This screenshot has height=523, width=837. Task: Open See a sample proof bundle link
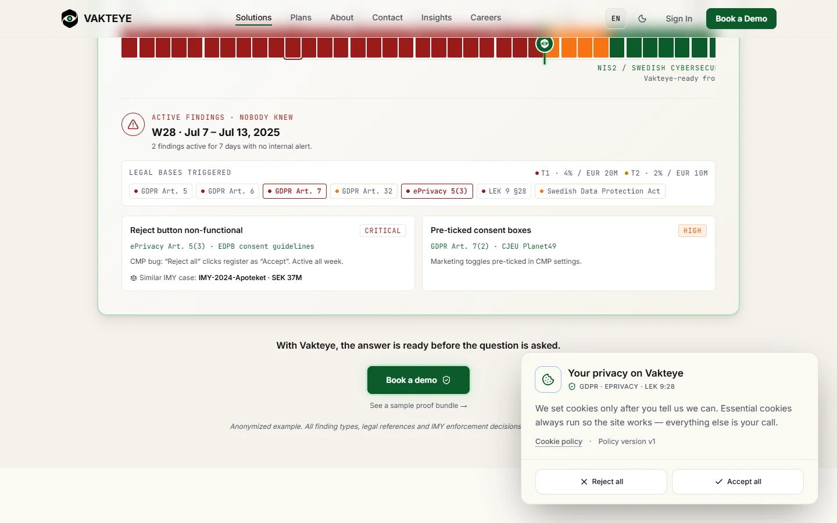(x=419, y=406)
